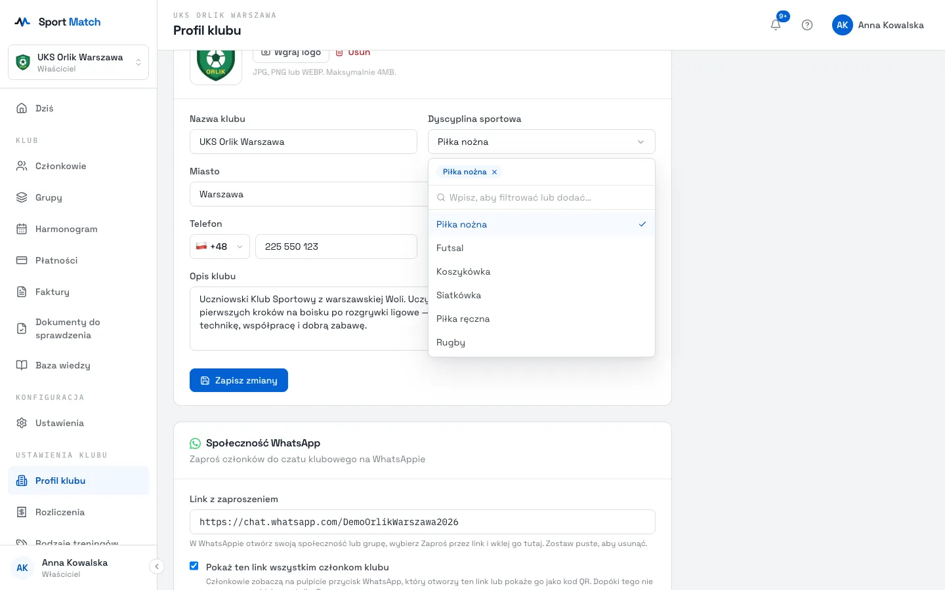This screenshot has height=590, width=945.
Task: Click the Dziś home icon
Action: click(x=22, y=108)
